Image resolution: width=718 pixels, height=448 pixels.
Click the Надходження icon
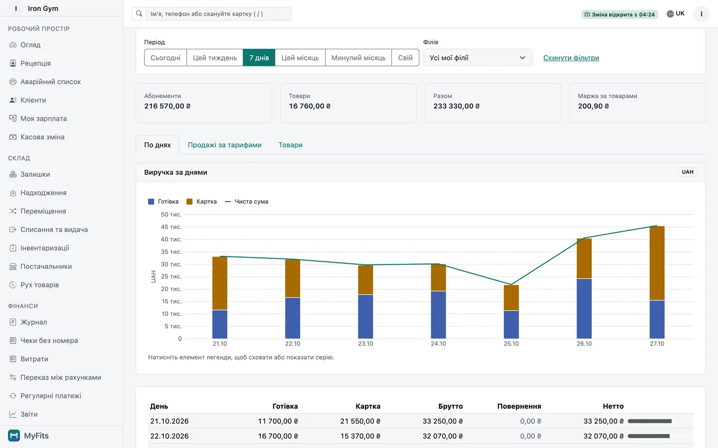[13, 193]
